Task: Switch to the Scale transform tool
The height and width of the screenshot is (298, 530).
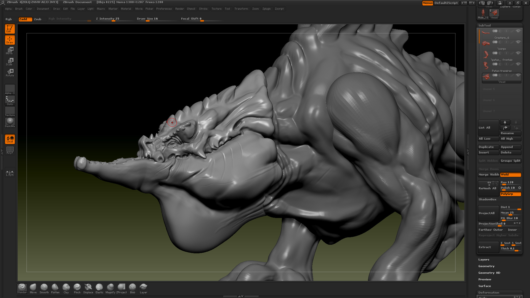Action: (10, 62)
